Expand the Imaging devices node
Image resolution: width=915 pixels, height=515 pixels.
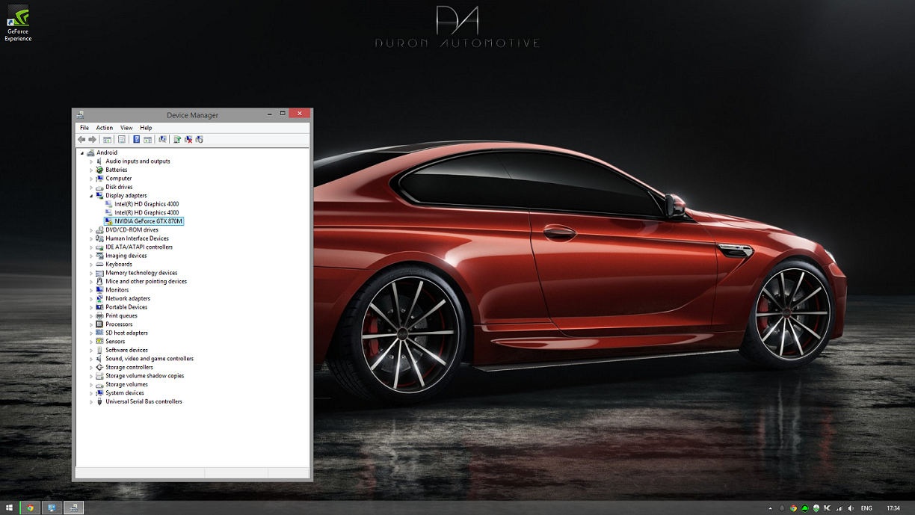(91, 256)
